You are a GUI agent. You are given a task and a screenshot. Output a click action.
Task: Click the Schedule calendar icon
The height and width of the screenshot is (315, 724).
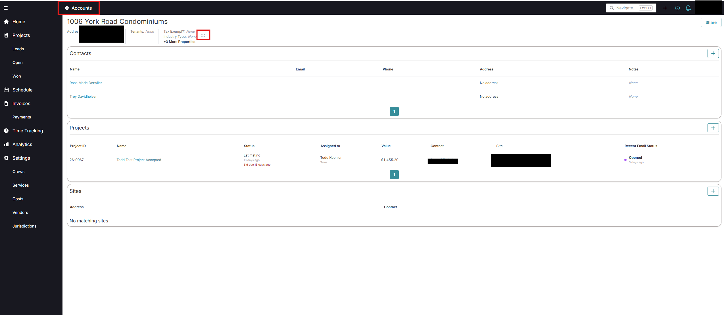[6, 90]
